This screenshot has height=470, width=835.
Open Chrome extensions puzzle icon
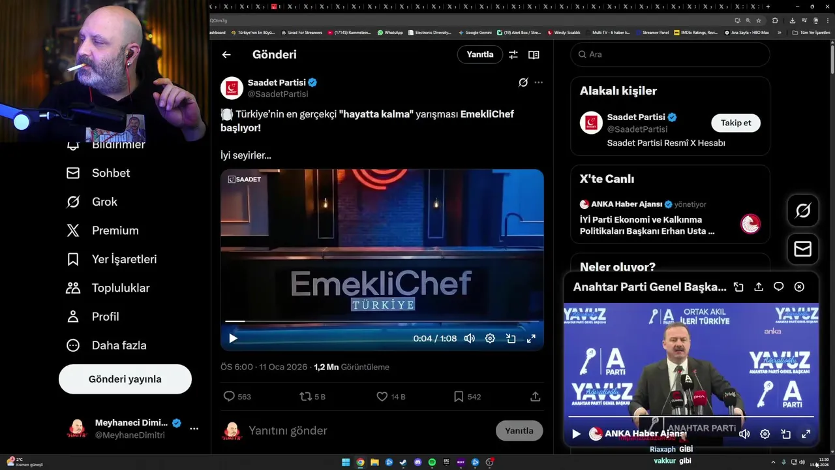coord(775,21)
